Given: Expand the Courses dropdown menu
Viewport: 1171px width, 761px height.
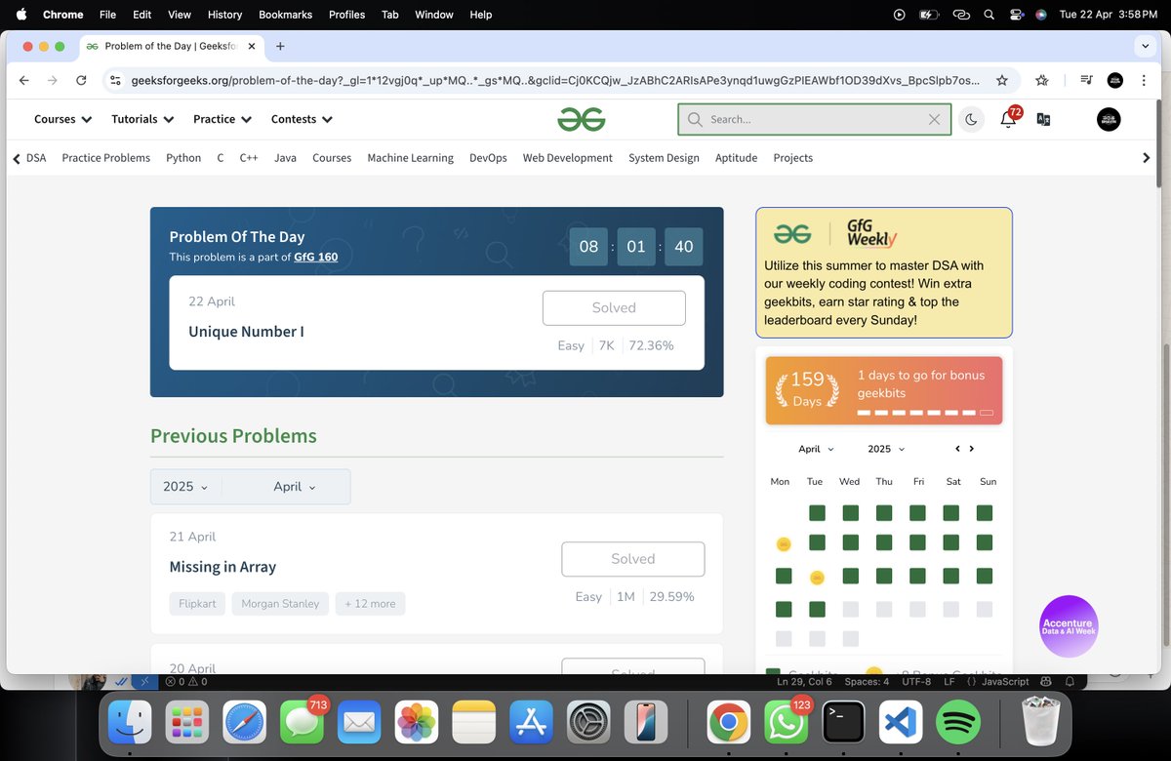Looking at the screenshot, I should point(63,119).
